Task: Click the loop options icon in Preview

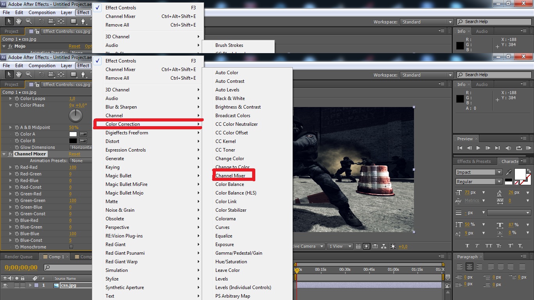Action: click(519, 148)
